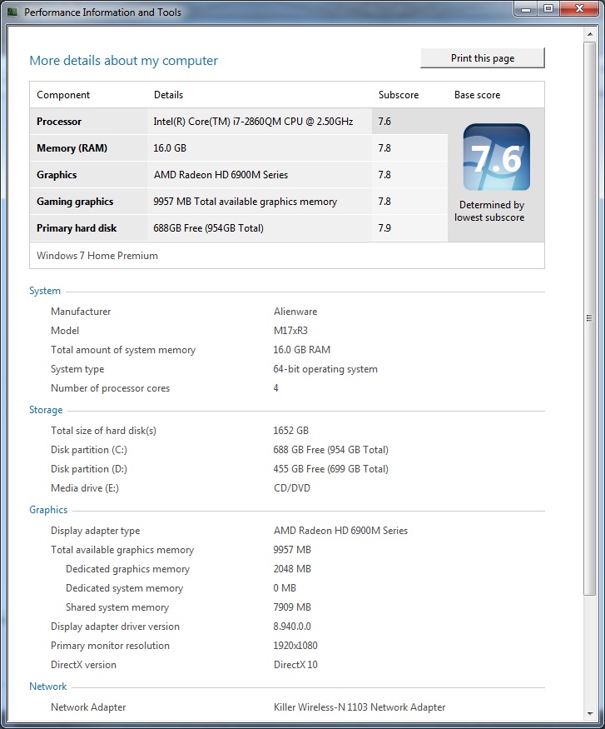Click the M17xR3 model value
605x729 pixels.
pyautogui.click(x=290, y=331)
